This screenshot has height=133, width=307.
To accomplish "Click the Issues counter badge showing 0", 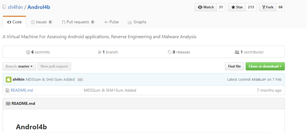I will (x=50, y=22).
